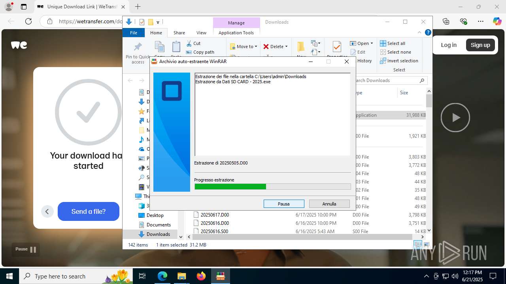Image resolution: width=506 pixels, height=284 pixels.
Task: Click the Send a file? button
Action: [x=89, y=211]
